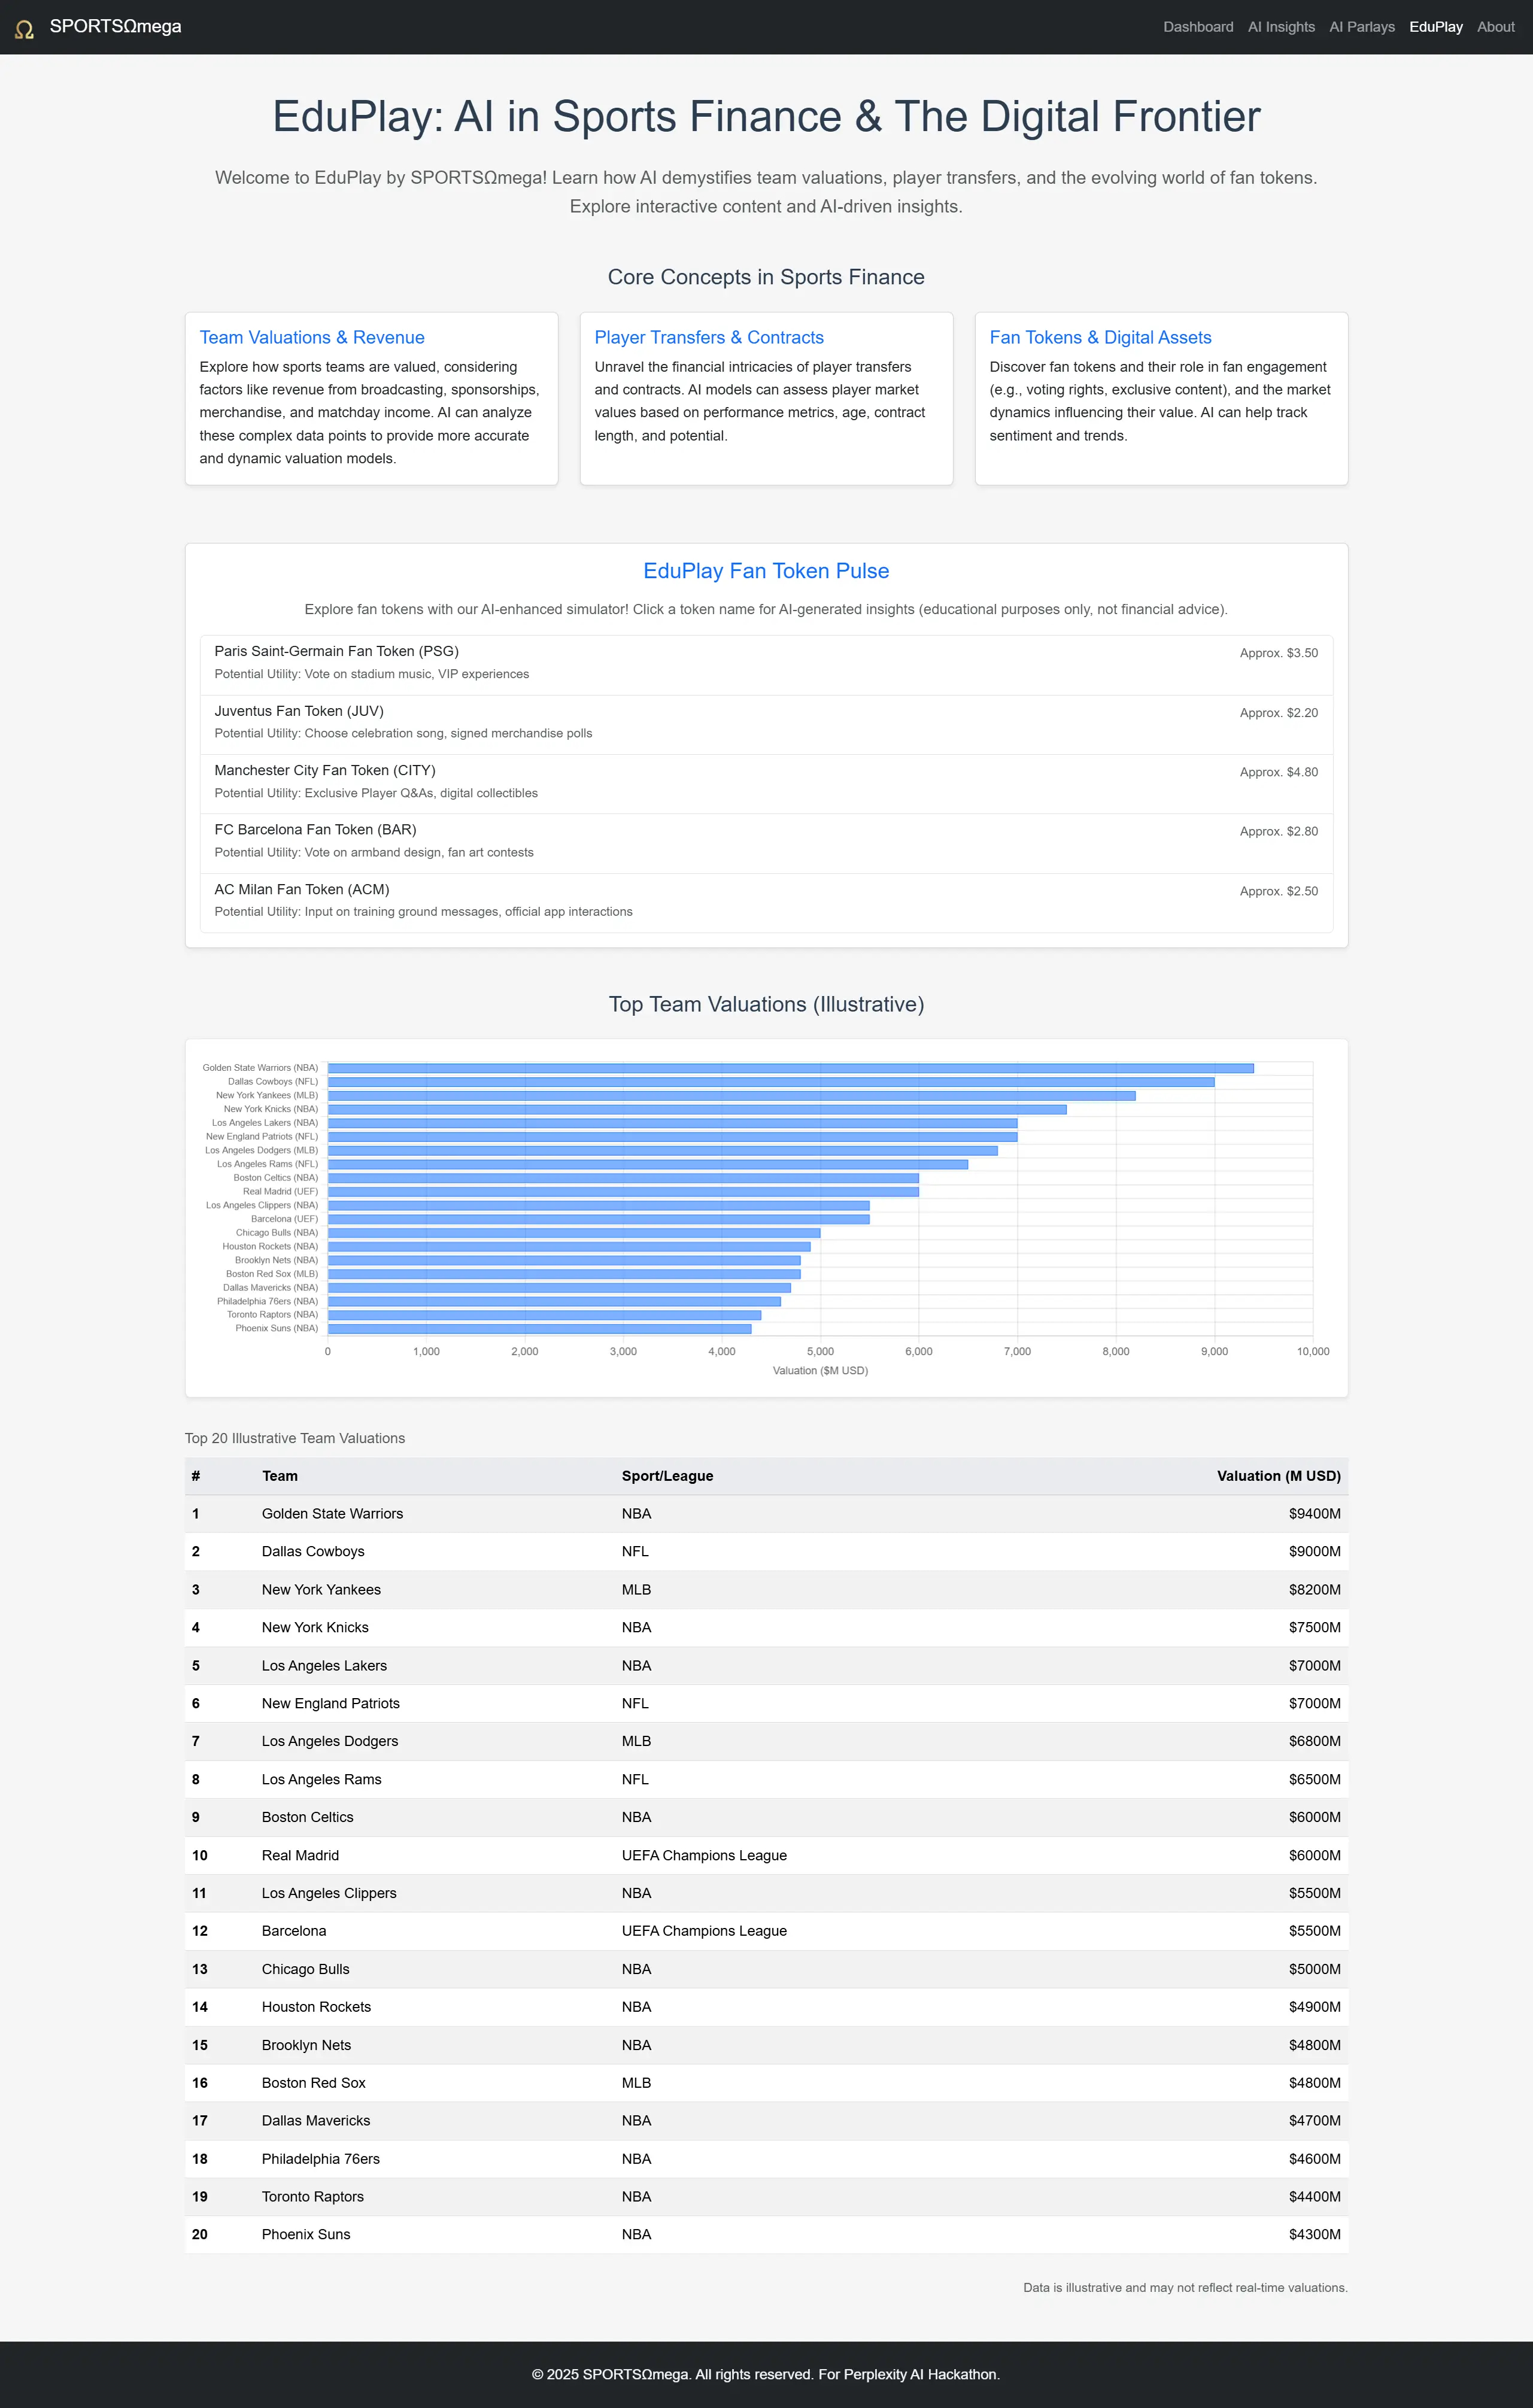Open the About page link
Screen dimensions: 1533x2408
pyautogui.click(x=1495, y=27)
